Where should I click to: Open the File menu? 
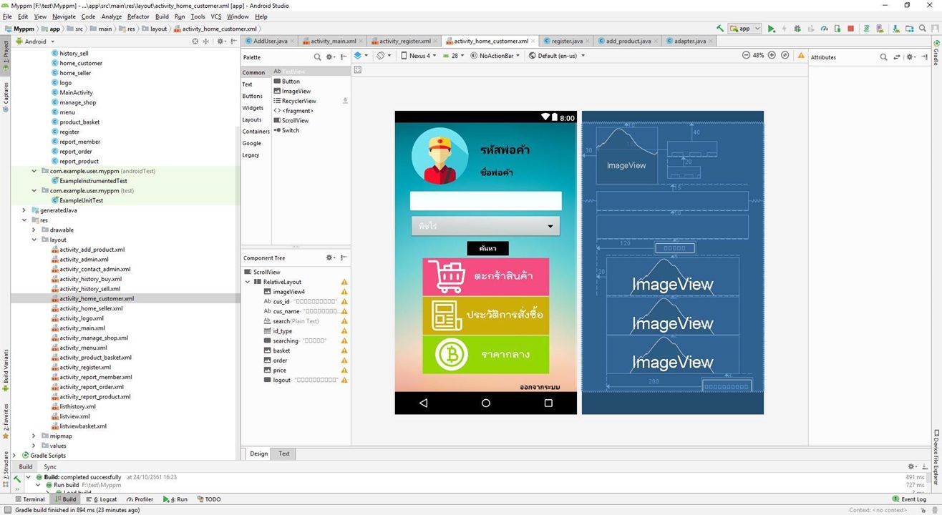pos(7,16)
